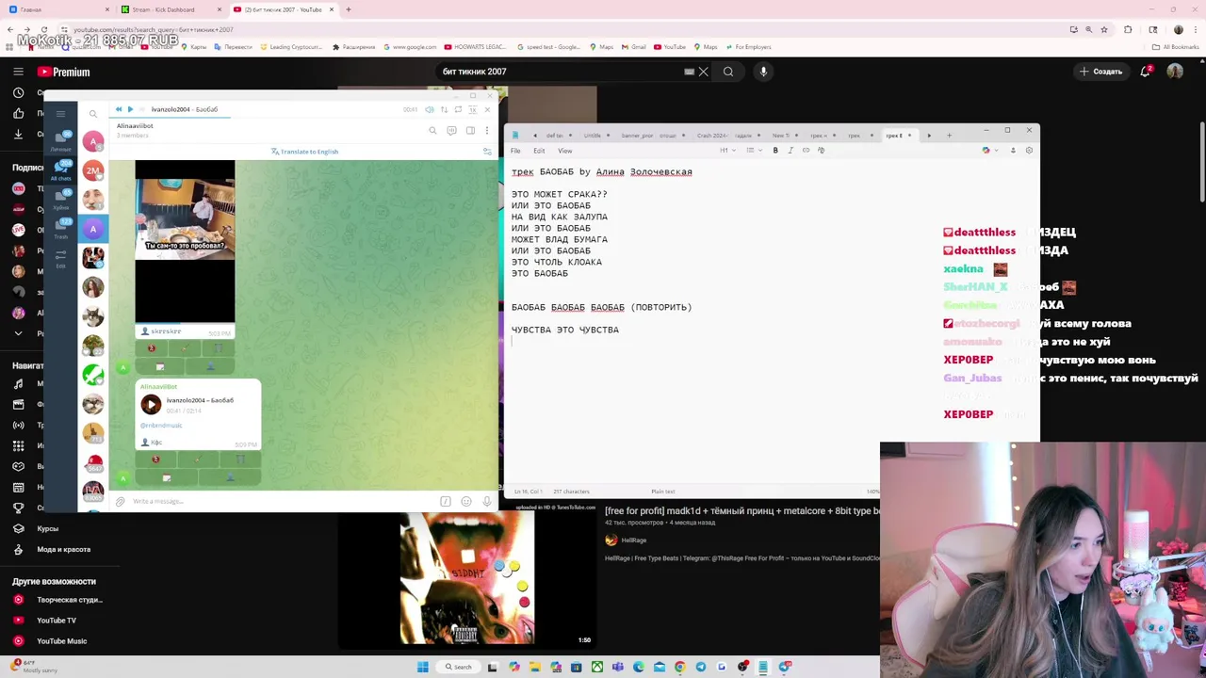Screen dimensions: 1206x678
Task: Open a new browser tab
Action: (349, 9)
